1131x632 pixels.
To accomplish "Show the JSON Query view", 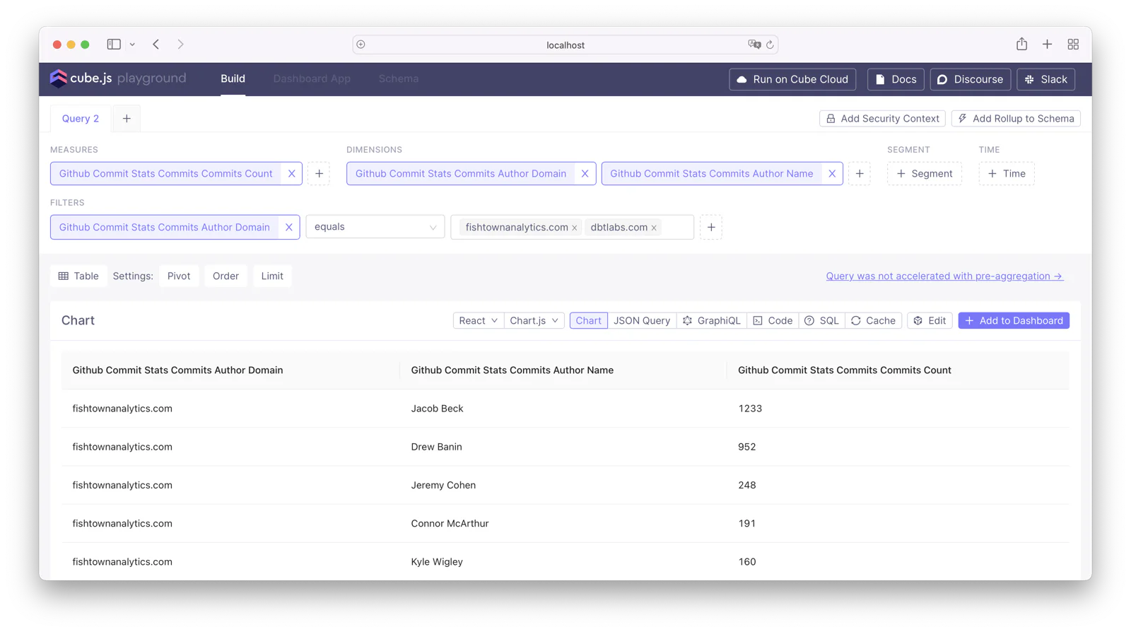I will 642,321.
